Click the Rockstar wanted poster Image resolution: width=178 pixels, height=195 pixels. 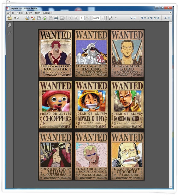[x=56, y=54]
